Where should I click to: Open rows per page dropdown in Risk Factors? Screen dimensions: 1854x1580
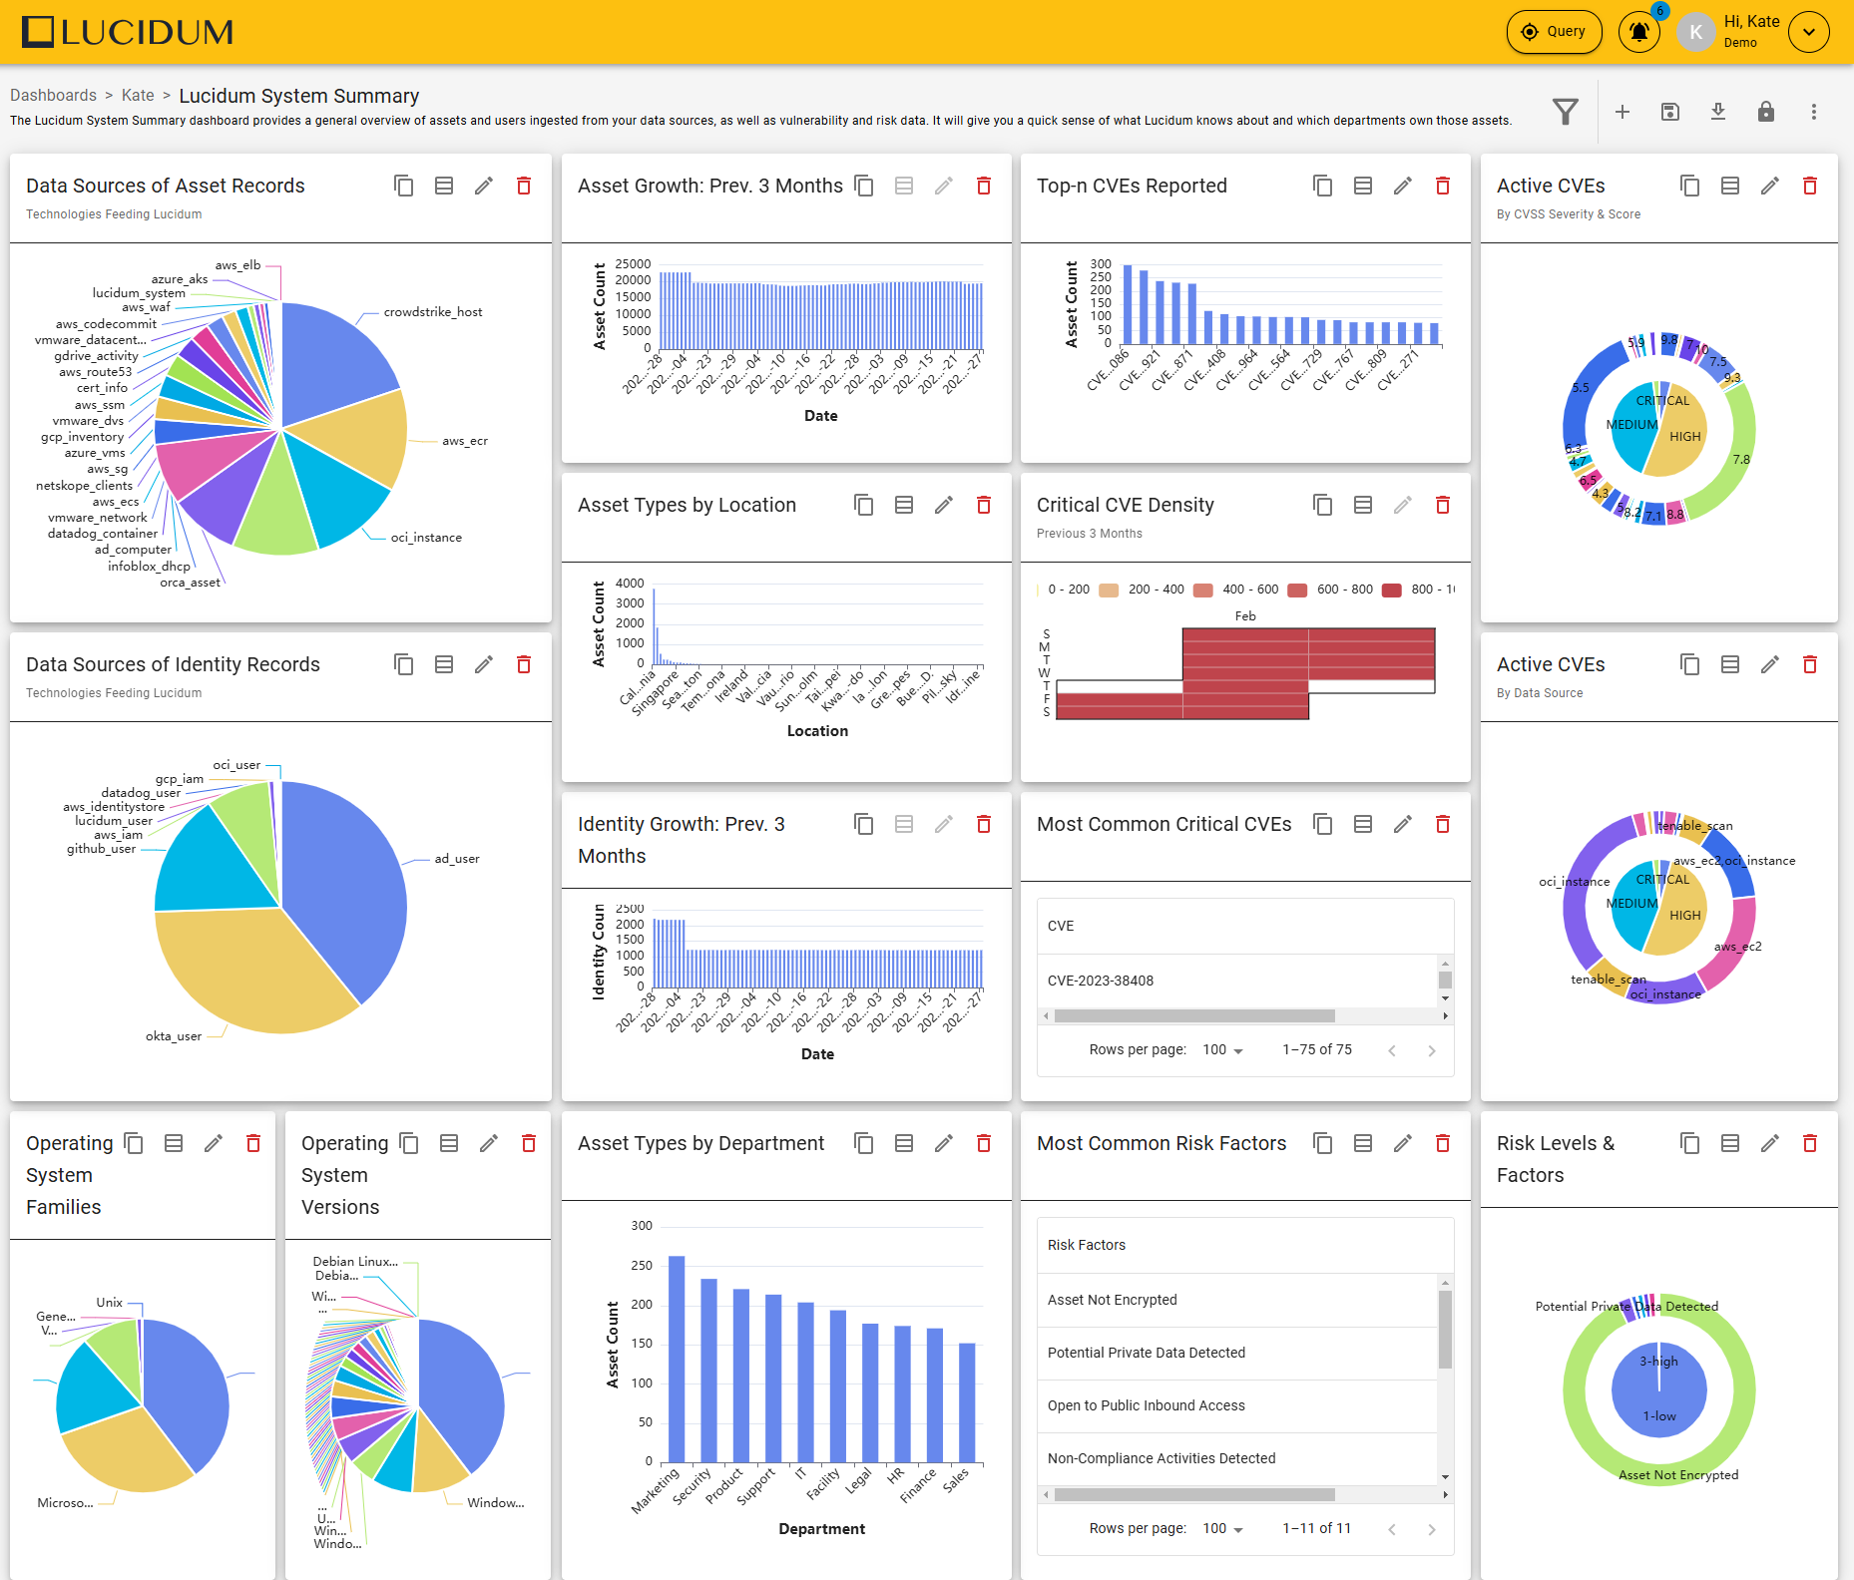click(1223, 1528)
